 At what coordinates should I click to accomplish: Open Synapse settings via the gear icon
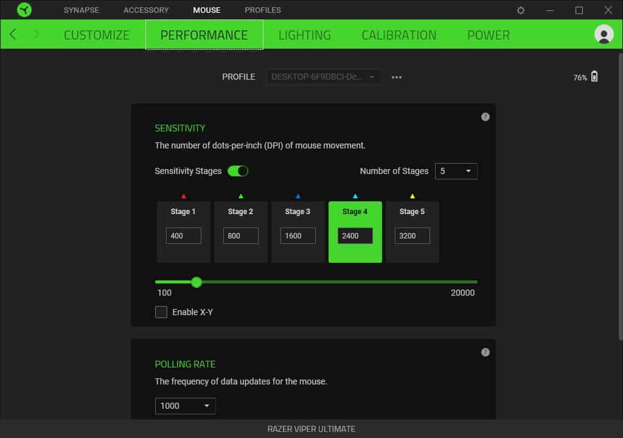[x=521, y=10]
